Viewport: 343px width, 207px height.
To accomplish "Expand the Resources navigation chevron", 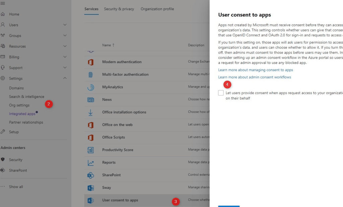I will [x=65, y=46].
